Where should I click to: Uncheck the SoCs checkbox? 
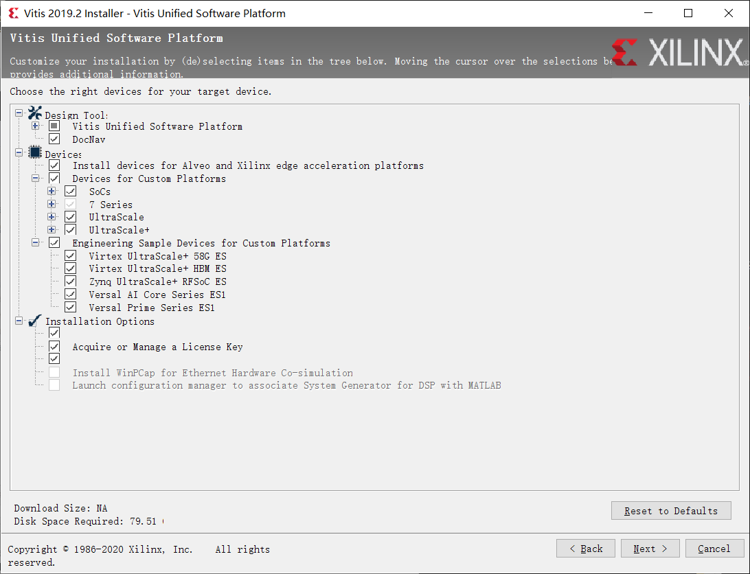pyautogui.click(x=70, y=192)
